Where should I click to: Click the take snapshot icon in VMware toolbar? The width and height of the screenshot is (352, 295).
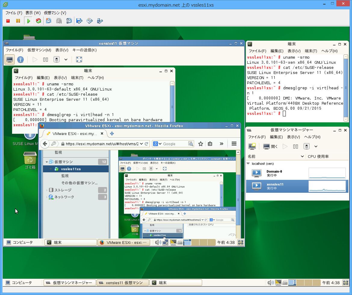(48, 21)
